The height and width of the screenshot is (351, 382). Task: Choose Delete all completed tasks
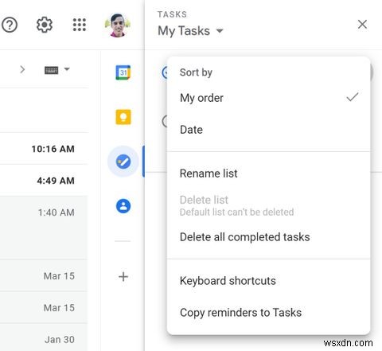click(x=268, y=237)
